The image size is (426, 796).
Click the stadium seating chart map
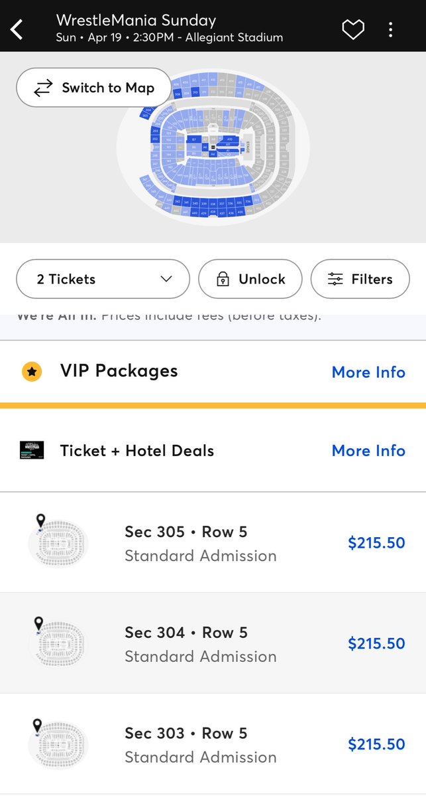(x=213, y=147)
